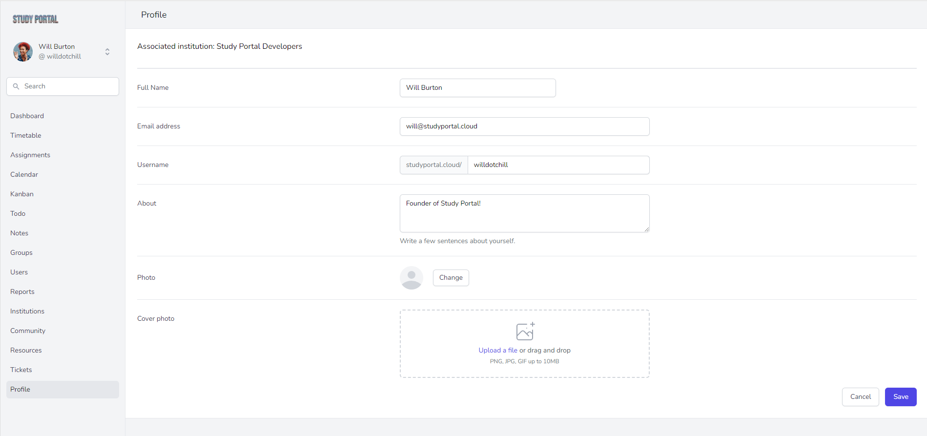Expand the user account switcher chevron

pos(107,51)
